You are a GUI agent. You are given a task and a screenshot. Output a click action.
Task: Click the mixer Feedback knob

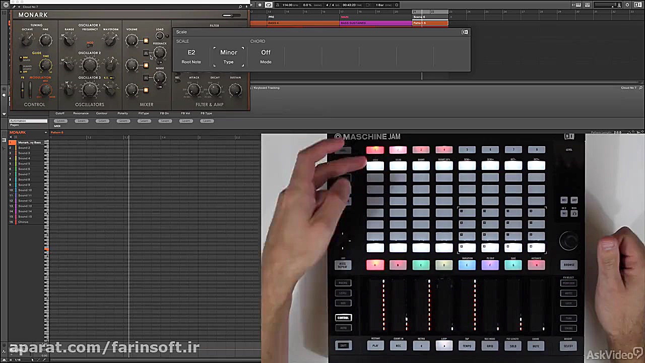click(160, 52)
